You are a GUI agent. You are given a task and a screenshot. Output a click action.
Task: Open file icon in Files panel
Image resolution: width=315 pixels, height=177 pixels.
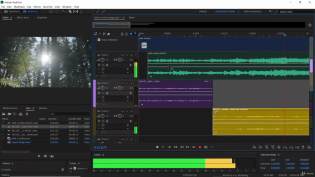[x=3, y=114]
